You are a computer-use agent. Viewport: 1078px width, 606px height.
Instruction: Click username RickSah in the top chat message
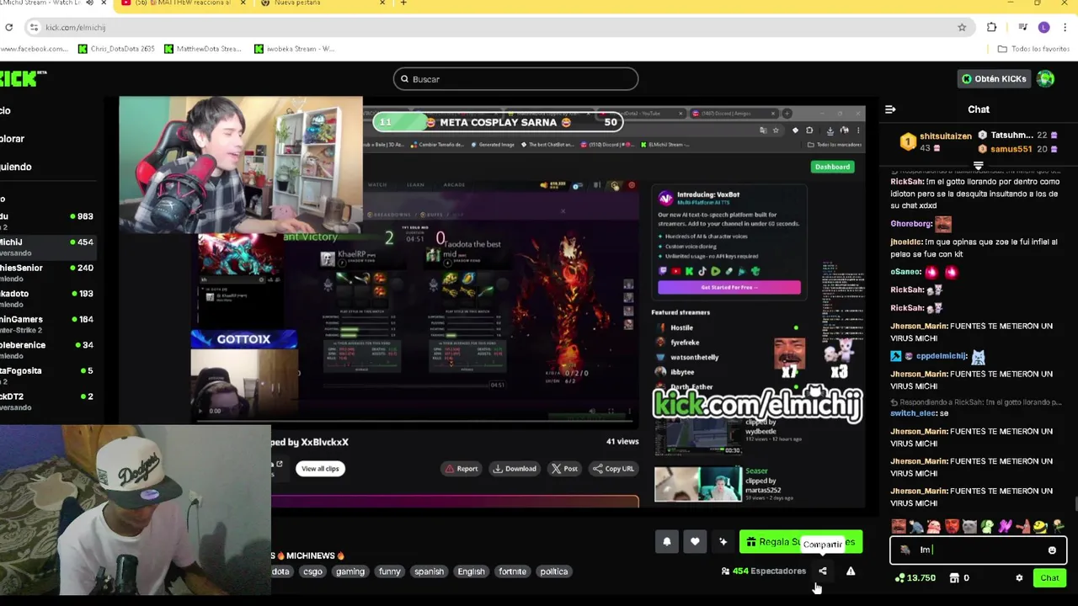tap(907, 182)
